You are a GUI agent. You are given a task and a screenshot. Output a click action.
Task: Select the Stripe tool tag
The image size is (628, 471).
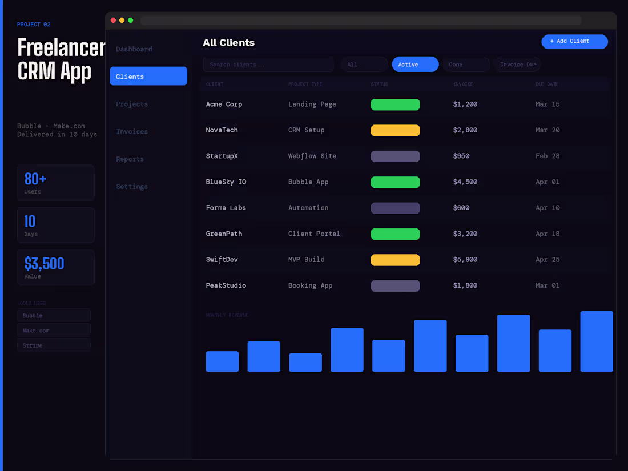click(x=54, y=345)
